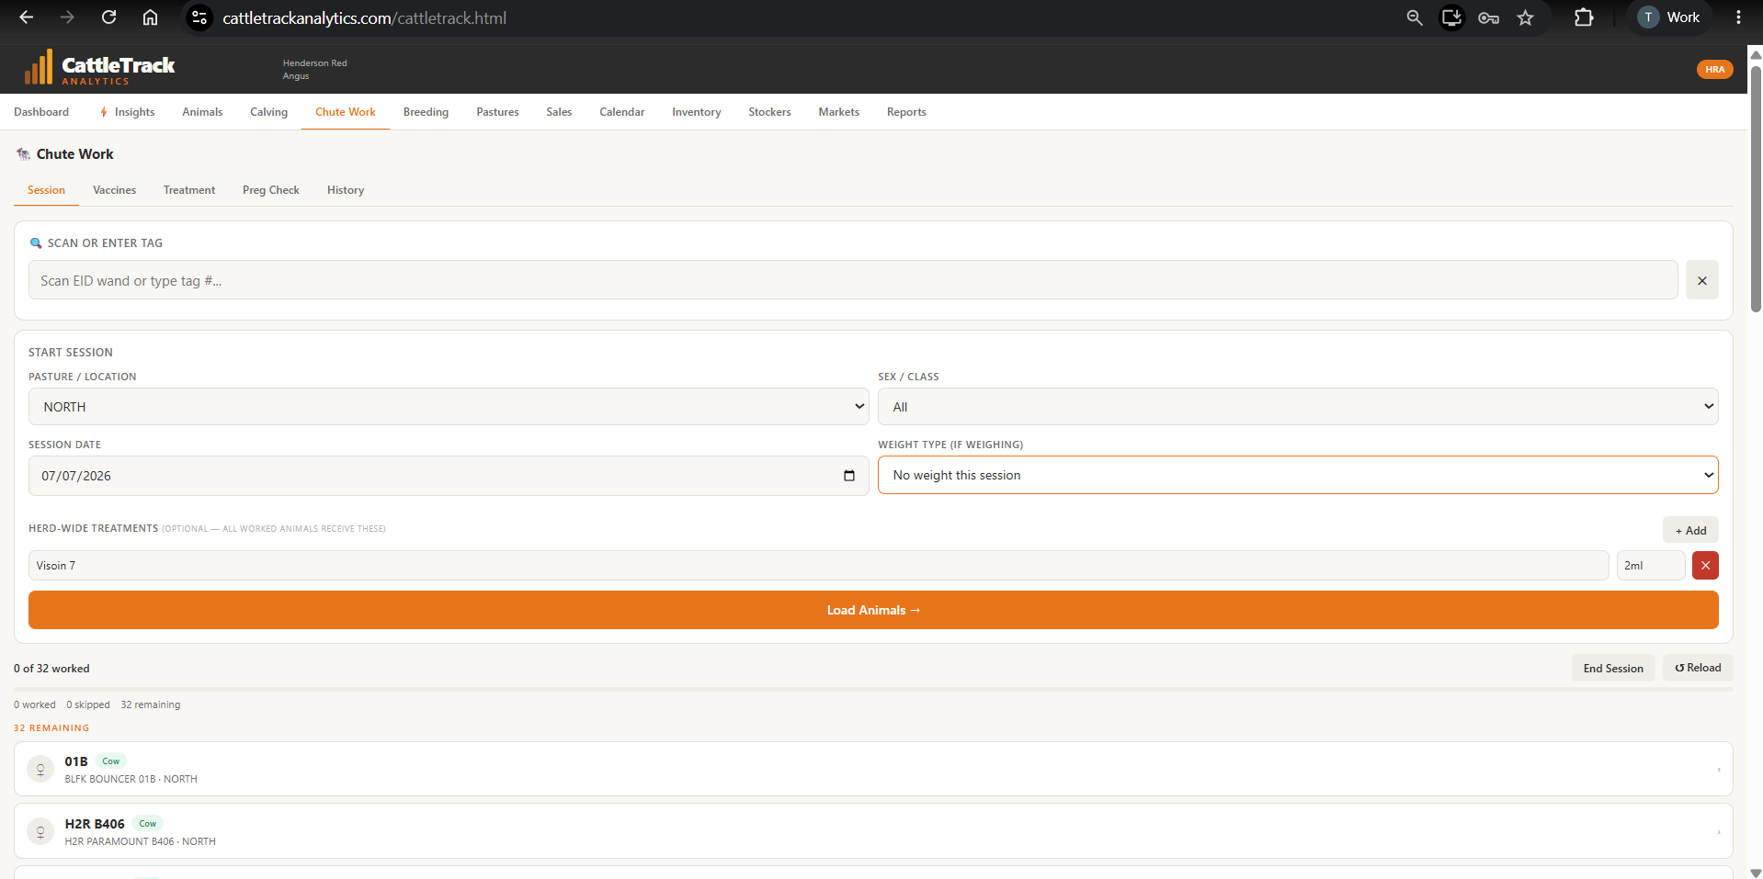This screenshot has height=879, width=1763.
Task: Open the Preg Check tab
Action: tap(271, 190)
